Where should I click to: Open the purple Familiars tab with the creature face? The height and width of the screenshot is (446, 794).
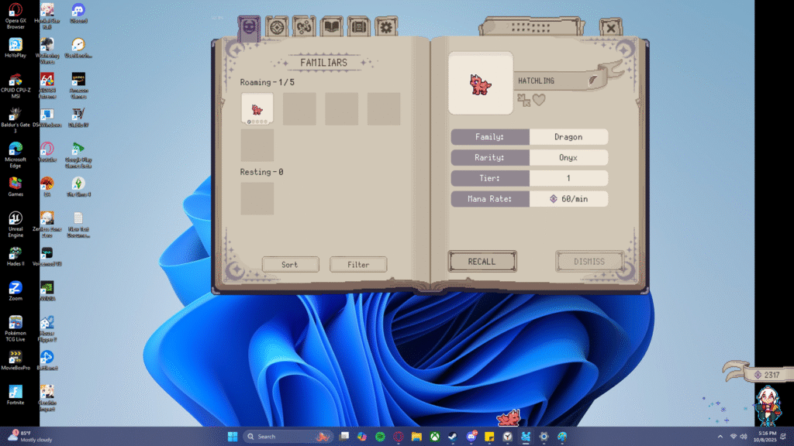(x=247, y=28)
